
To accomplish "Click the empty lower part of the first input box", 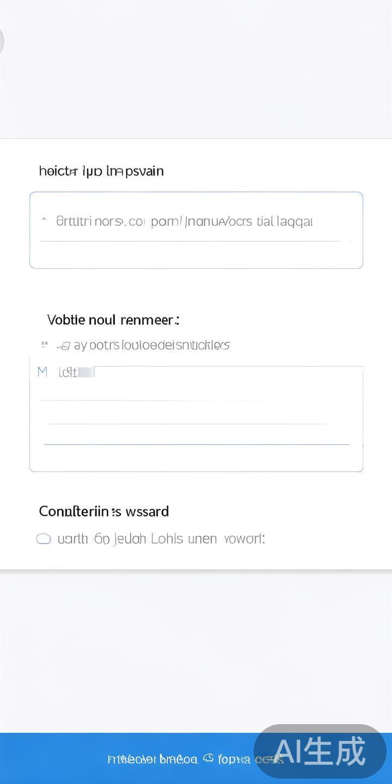I will click(x=196, y=254).
